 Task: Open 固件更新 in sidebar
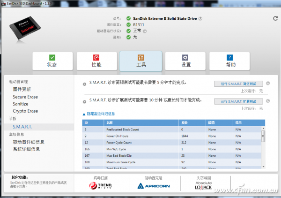click(22, 89)
